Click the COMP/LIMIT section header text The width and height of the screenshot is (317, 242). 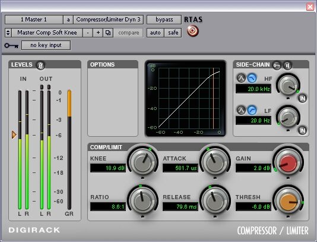click(106, 147)
